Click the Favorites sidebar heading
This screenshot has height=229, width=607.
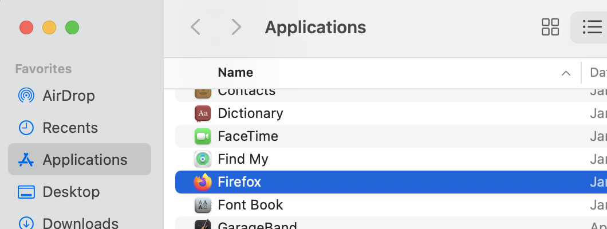point(44,69)
